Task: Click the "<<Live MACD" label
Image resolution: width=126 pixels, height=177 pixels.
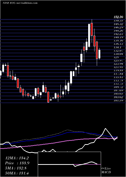Action: 106,170
